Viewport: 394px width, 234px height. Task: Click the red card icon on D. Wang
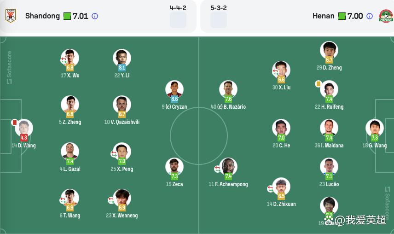point(14,123)
